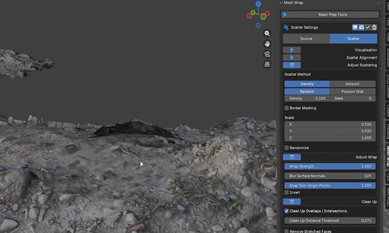389x233 pixels.
Task: Switch perspective/orthographic grid icon
Action: (267, 65)
